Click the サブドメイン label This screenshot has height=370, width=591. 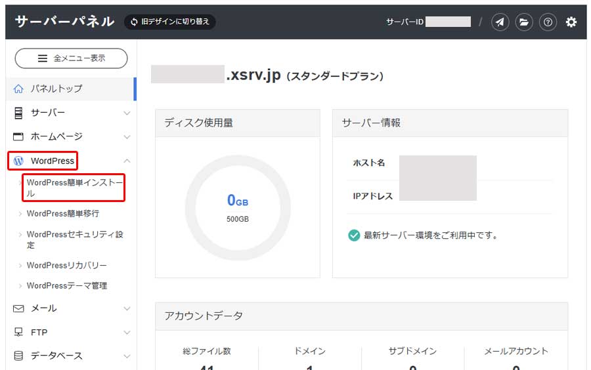tap(412, 351)
